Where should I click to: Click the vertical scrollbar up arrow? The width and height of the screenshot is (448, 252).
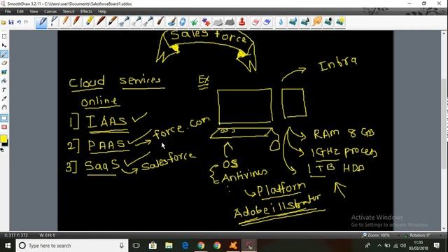[444, 34]
